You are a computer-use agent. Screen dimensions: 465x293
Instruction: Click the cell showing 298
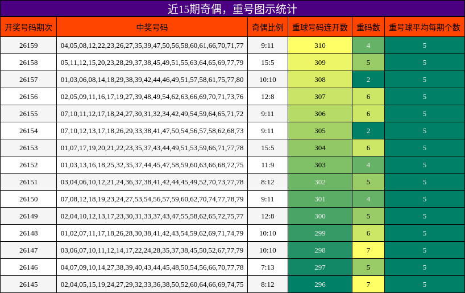tap(320, 250)
